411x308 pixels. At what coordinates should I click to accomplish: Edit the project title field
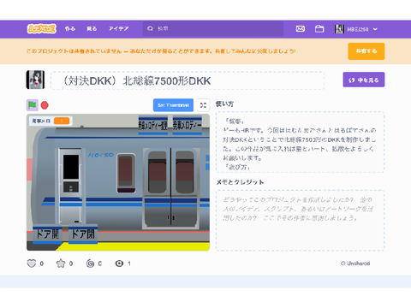pyautogui.click(x=188, y=80)
